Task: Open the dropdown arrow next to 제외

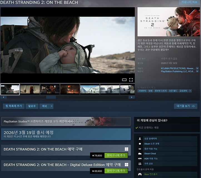Action: pos(52,106)
